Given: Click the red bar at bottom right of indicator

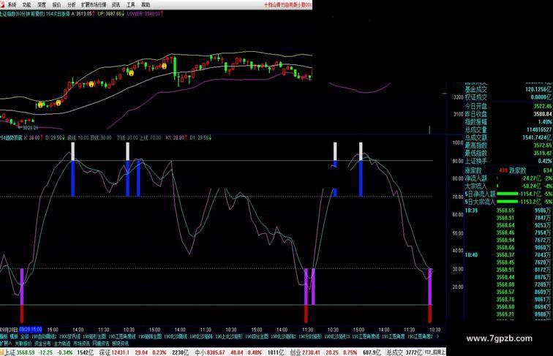Looking at the screenshot, I should pos(429,314).
